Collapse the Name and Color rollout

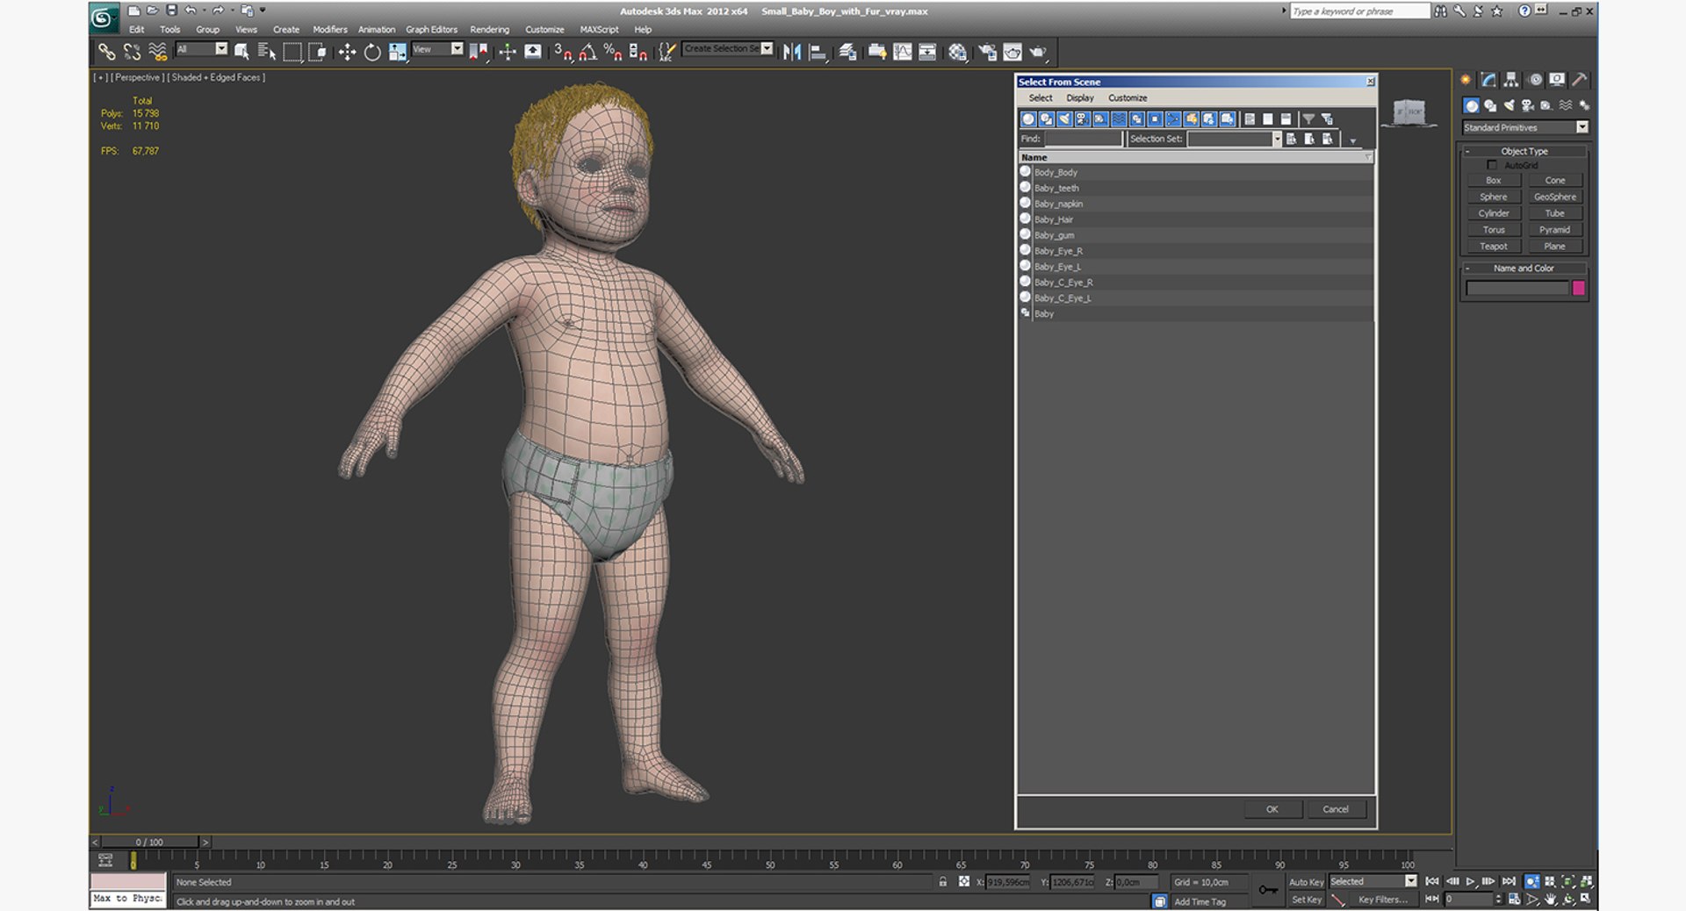1524,268
